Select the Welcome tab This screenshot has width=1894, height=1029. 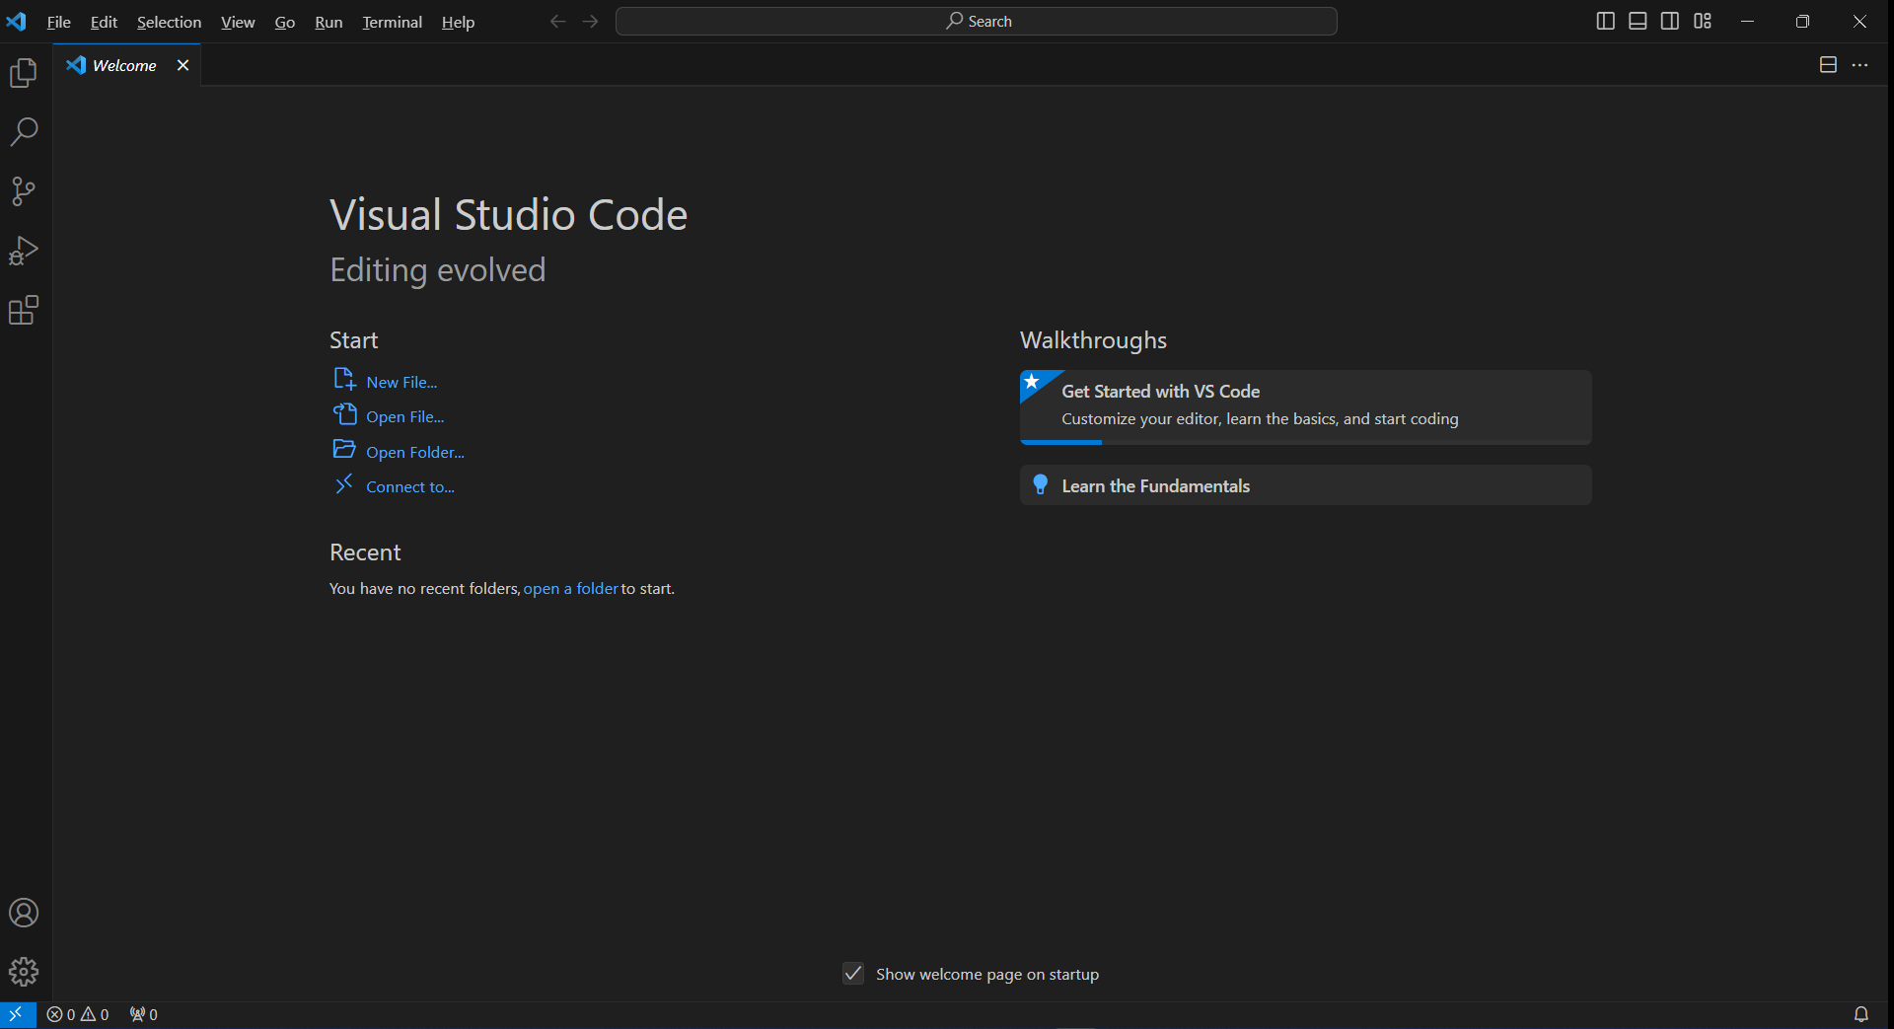pyautogui.click(x=126, y=65)
